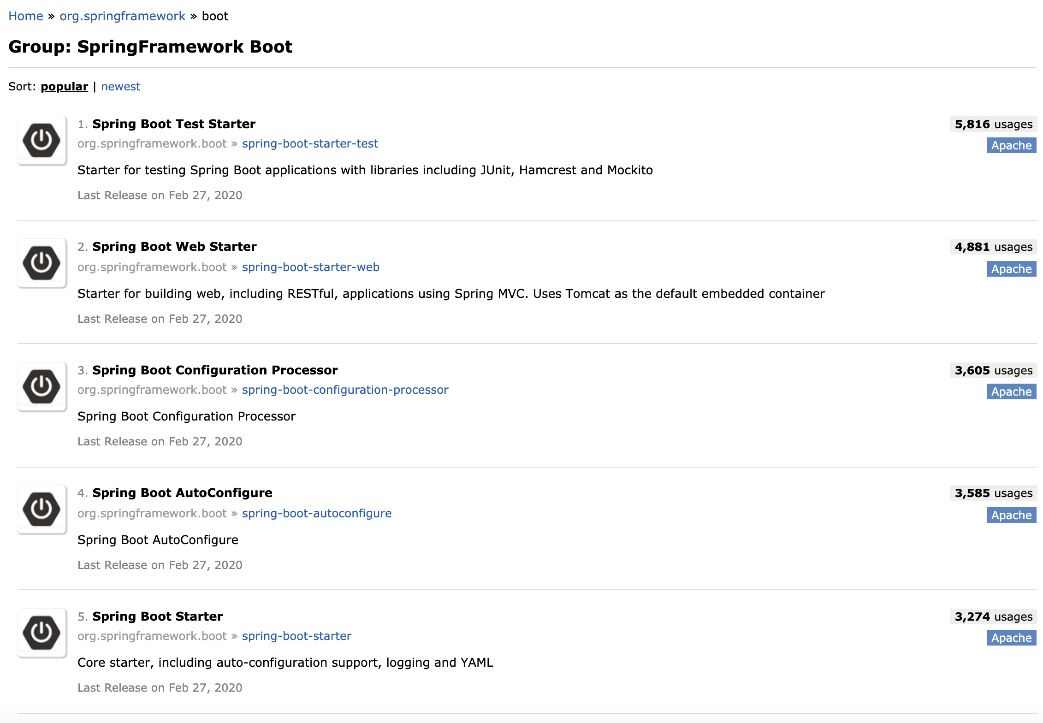Open spring-boot-starter-test artifact link

(x=310, y=144)
